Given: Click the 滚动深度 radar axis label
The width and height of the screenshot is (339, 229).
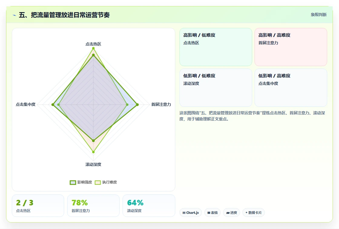Looking at the screenshot, I should coord(93,164).
